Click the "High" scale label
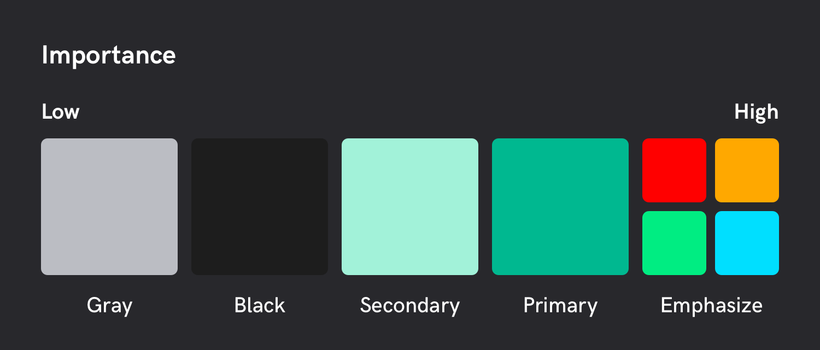This screenshot has width=820, height=350. click(x=756, y=112)
